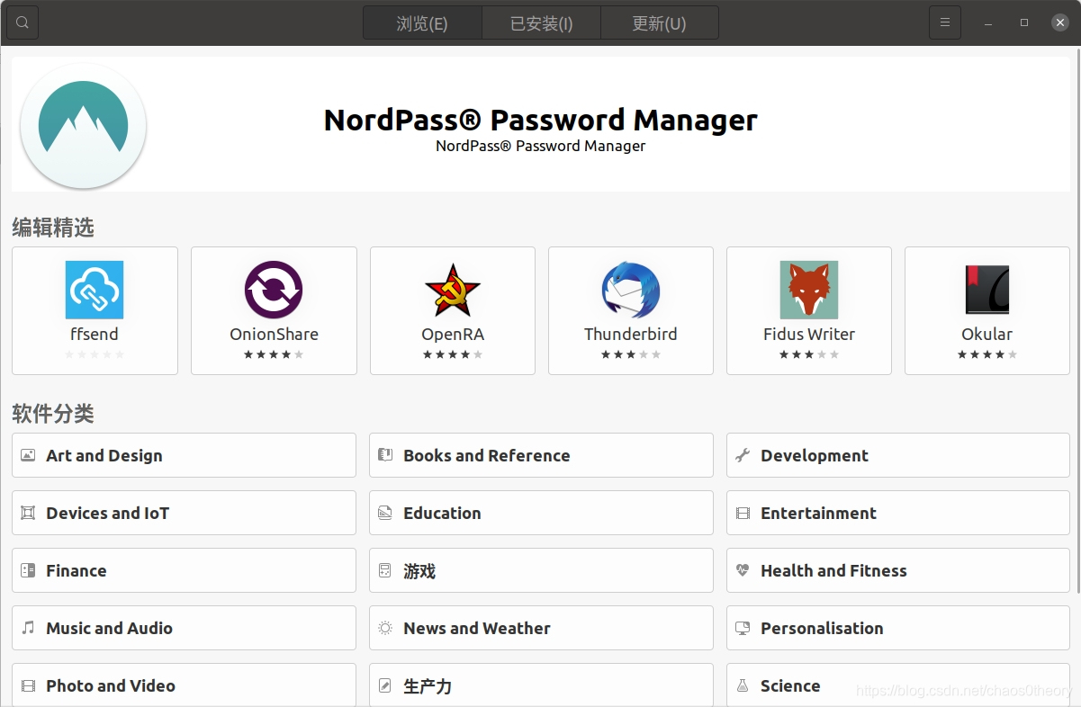Click the Fidus Writer name label
The height and width of the screenshot is (707, 1081).
point(809,334)
